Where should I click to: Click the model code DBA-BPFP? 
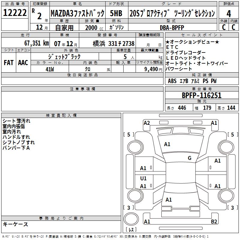(171, 28)
